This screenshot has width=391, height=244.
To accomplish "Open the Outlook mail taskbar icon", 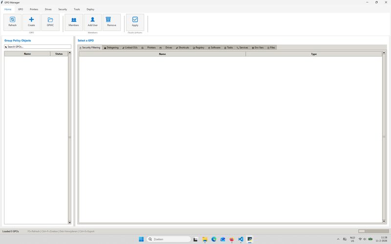I will (223, 239).
